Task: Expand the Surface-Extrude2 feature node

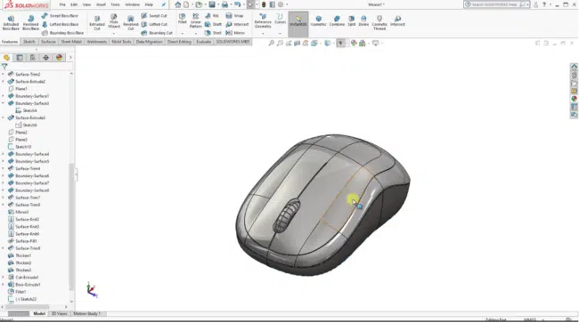Action: [x=3, y=82]
